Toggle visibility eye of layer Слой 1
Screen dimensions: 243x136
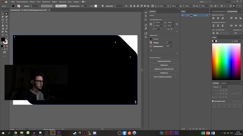point(182,15)
